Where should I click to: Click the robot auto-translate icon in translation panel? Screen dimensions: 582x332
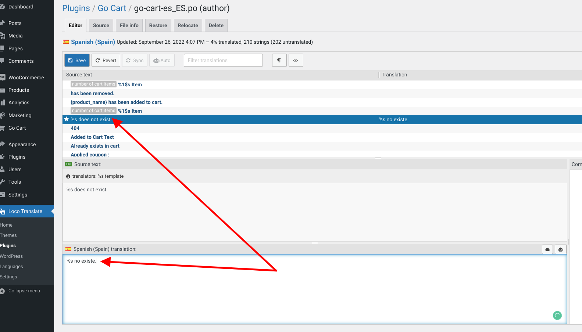coord(560,249)
